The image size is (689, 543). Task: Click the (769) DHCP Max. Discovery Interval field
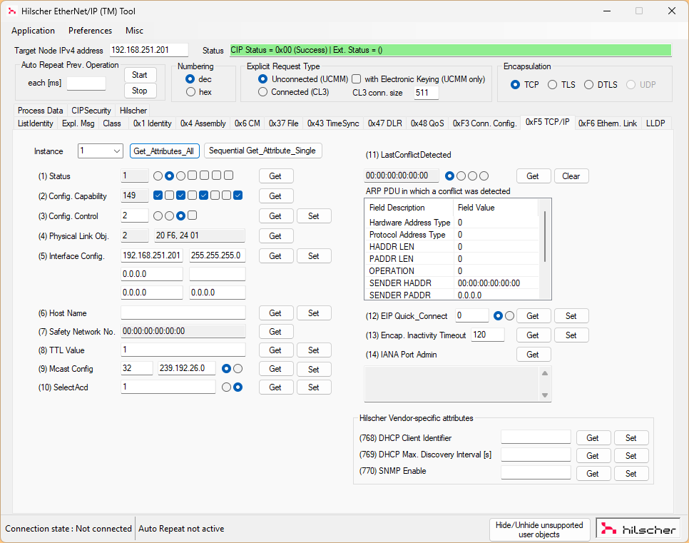[536, 455]
